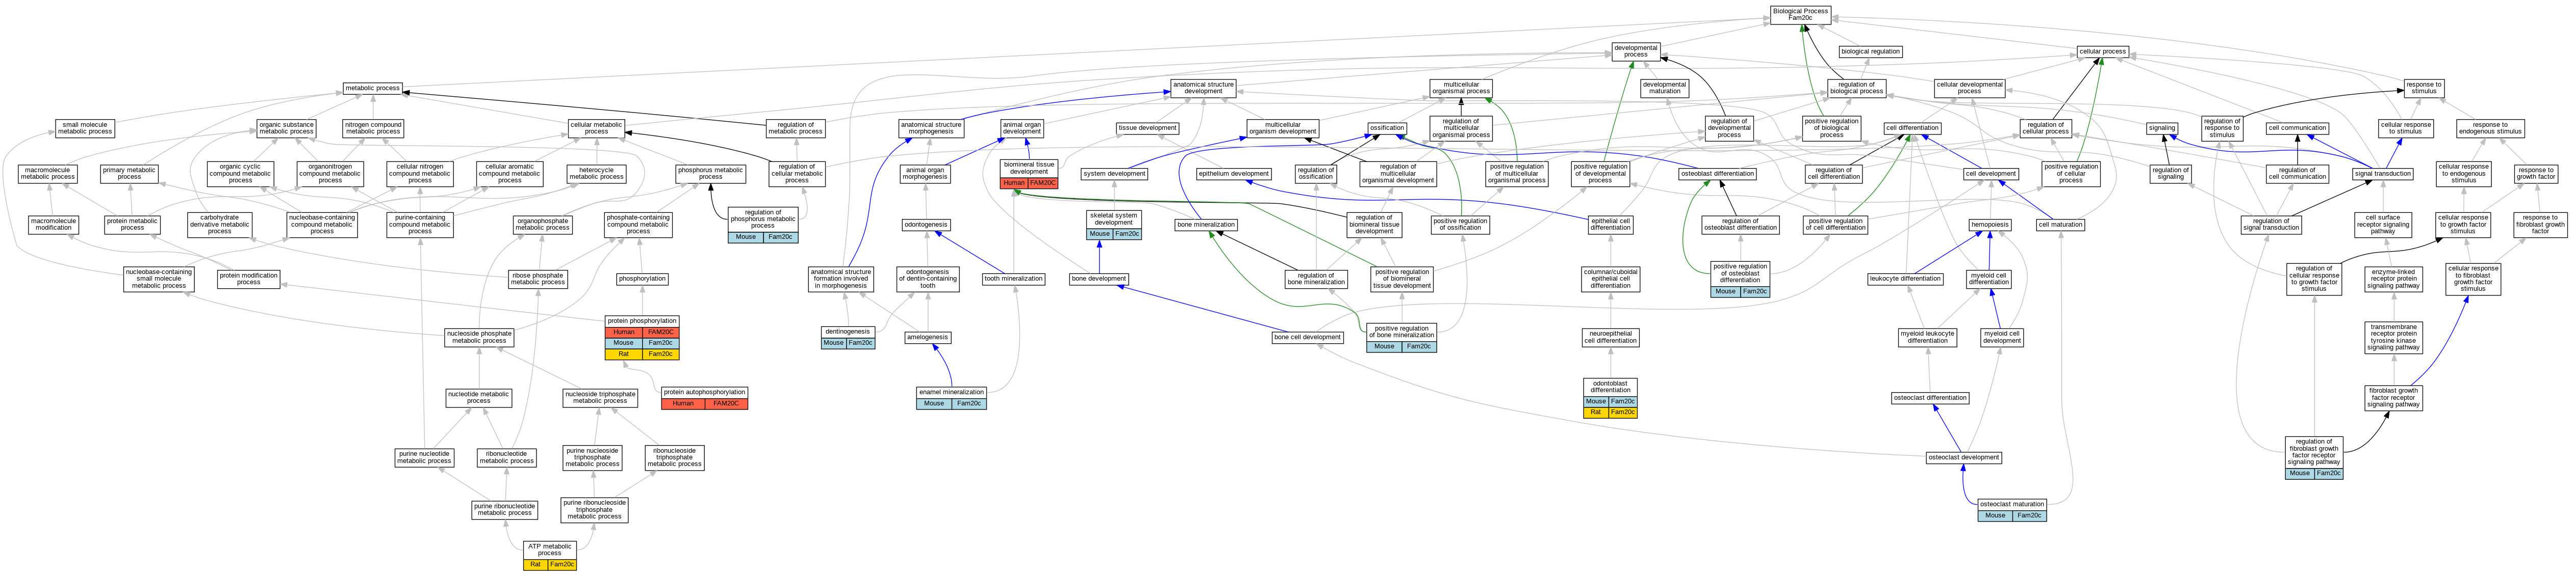Select the Biological Process Fam20c root node
This screenshot has height=576, width=2576.
[1800, 15]
